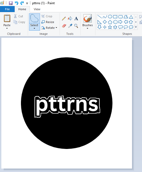
Task: Select the Polygon shape
Action: (x=126, y=17)
